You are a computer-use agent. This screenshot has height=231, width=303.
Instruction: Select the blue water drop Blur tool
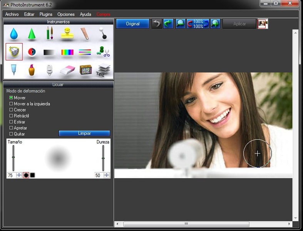(14, 33)
